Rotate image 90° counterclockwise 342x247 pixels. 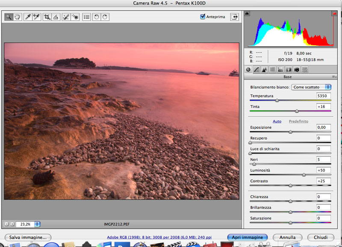tap(96, 17)
